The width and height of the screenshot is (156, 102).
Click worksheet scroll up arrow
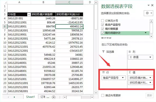coord(96,2)
